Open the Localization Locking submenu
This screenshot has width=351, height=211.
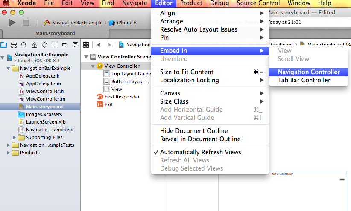tap(210, 80)
